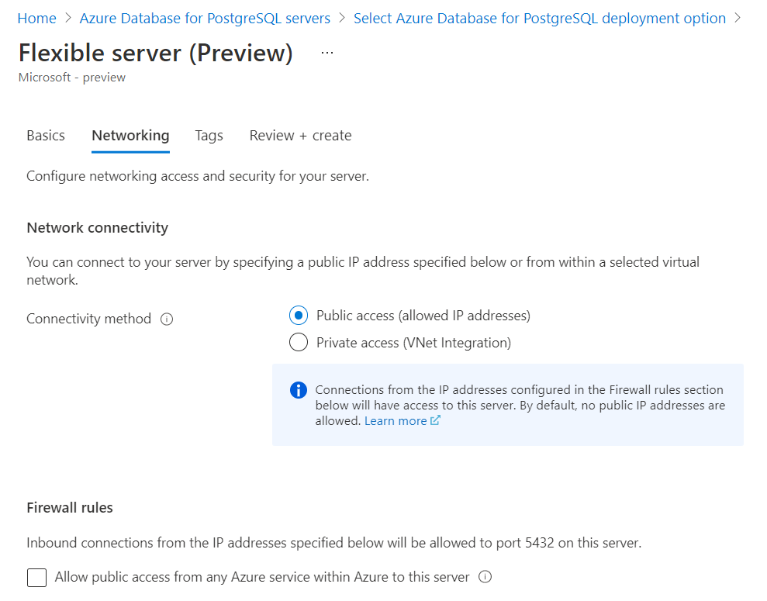Select the Networking tab
This screenshot has width=767, height=601.
coord(130,136)
